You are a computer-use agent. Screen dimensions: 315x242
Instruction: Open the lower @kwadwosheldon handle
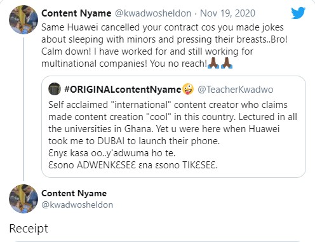[77, 205]
